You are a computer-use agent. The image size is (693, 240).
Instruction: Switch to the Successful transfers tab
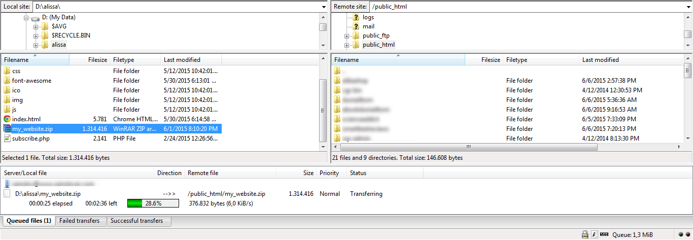coord(137,221)
